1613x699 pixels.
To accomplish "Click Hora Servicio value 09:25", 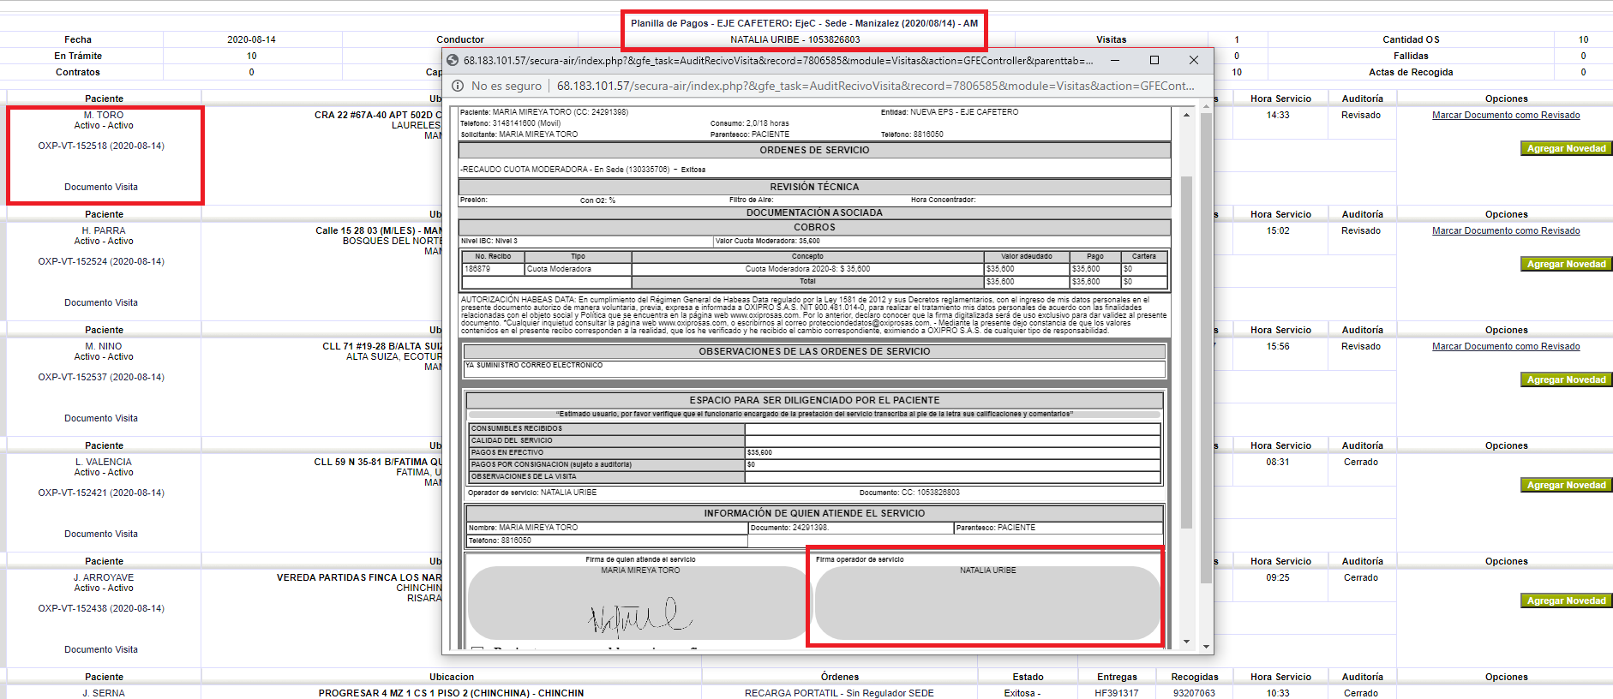I will coord(1278,577).
